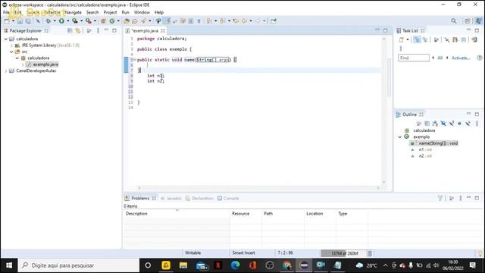Toggle Sort alphabetically in Outline panel
Screen dimensions: 485x273
435,124
